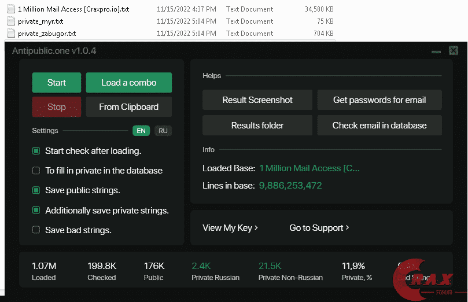Select private_zabugor.txt in file list
Screen dimensions: 468x302
[47, 34]
